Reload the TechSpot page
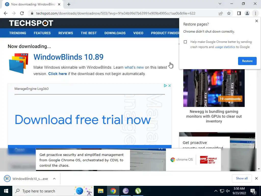 pos(22,13)
